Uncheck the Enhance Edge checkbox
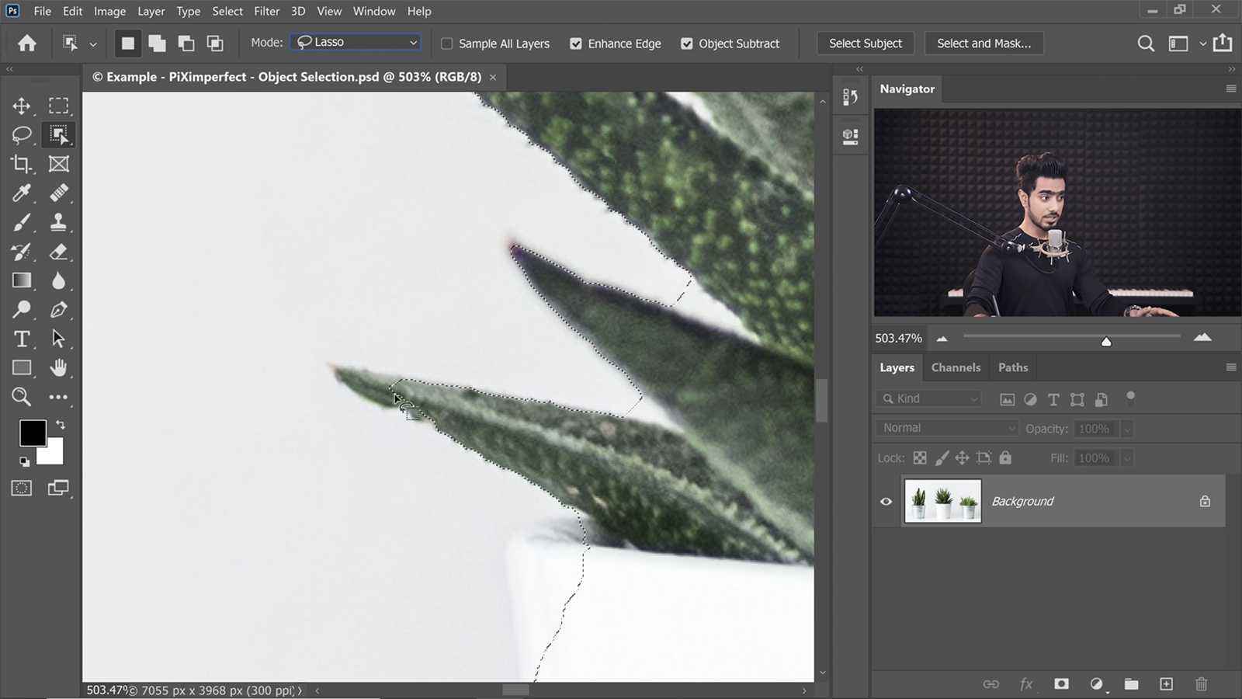 [x=576, y=43]
